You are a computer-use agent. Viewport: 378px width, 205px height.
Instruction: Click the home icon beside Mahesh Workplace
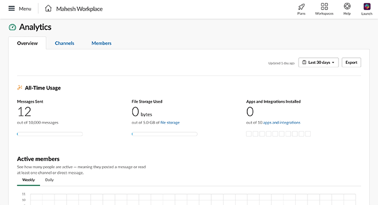pos(48,8)
